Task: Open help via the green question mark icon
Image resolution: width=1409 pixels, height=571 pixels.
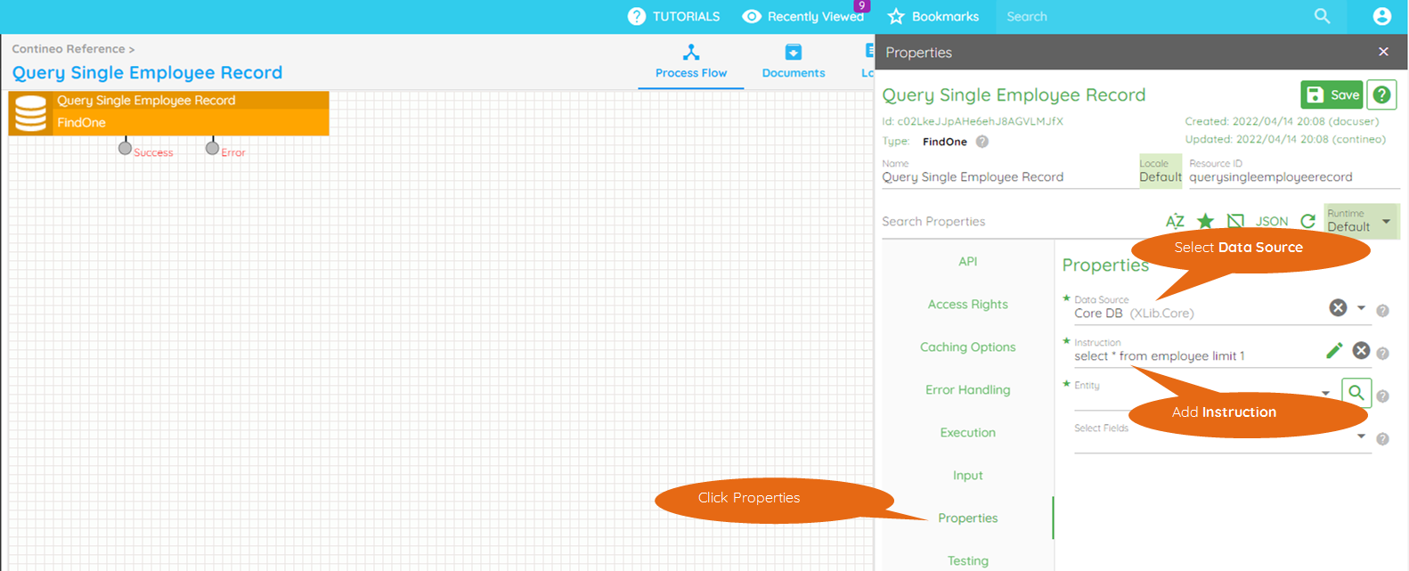Action: click(1381, 94)
